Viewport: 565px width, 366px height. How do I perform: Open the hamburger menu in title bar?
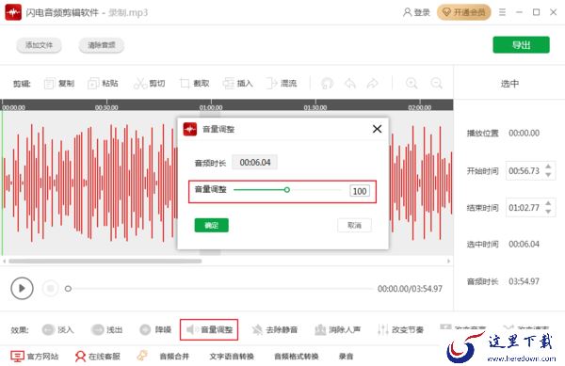point(502,12)
